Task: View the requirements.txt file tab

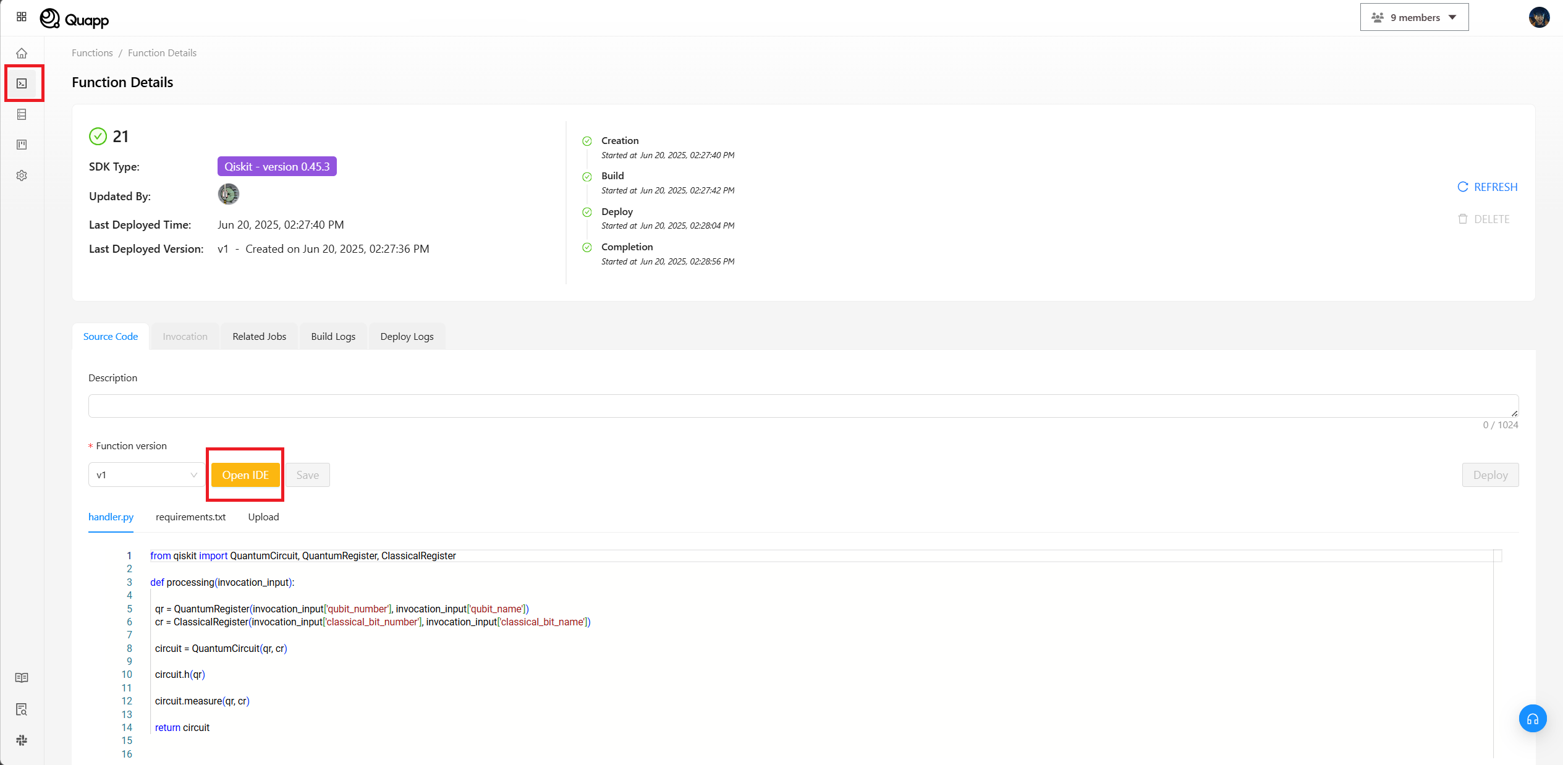Action: point(190,517)
